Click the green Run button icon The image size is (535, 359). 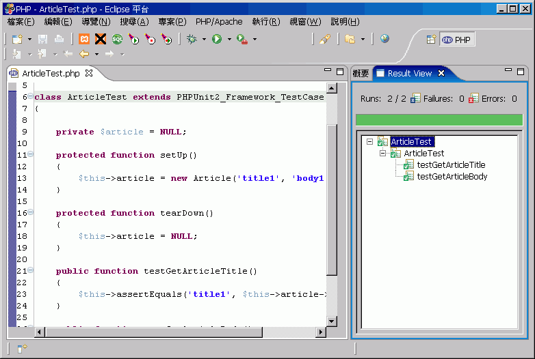217,39
